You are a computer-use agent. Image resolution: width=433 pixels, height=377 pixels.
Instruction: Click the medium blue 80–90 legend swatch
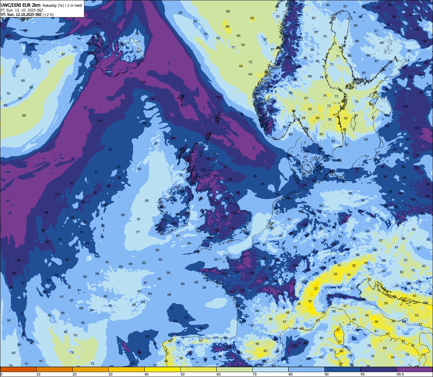[x=306, y=370]
